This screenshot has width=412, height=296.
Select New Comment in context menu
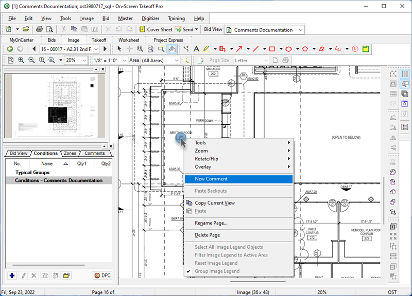238,179
